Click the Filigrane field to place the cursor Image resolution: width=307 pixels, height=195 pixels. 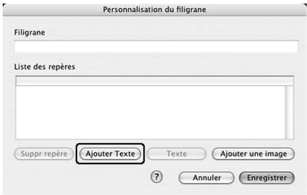tap(156, 46)
